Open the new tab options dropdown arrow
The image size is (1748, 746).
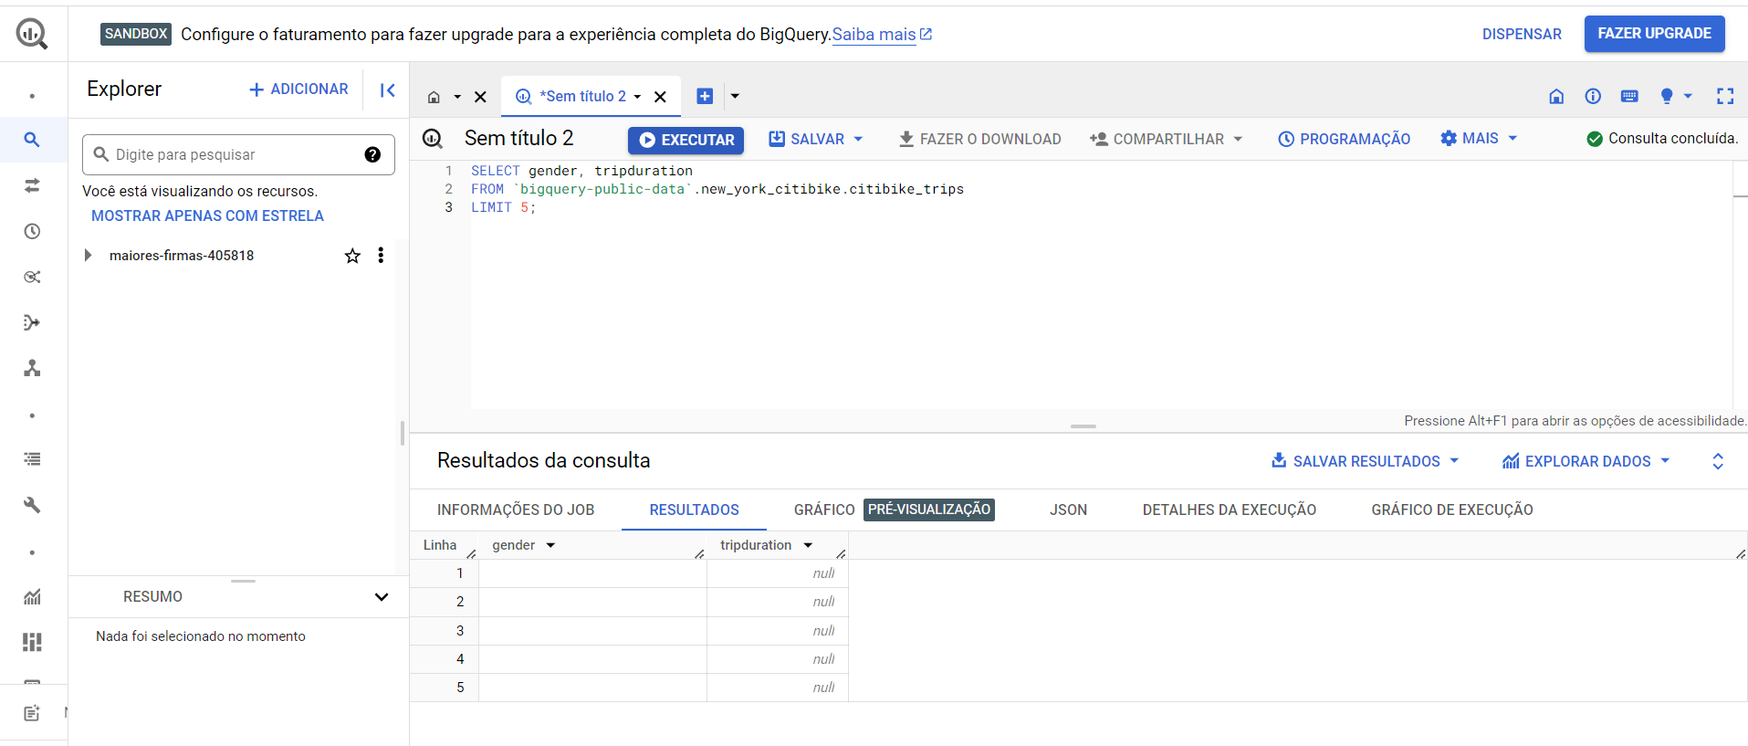point(735,96)
